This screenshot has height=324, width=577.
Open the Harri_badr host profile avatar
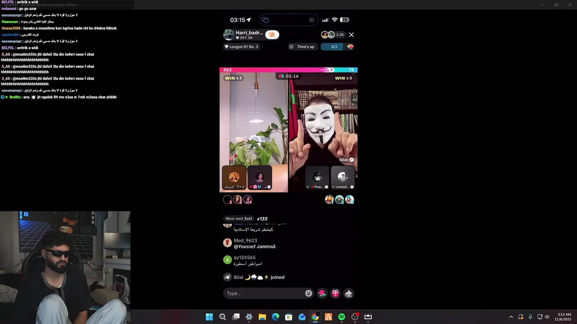229,35
